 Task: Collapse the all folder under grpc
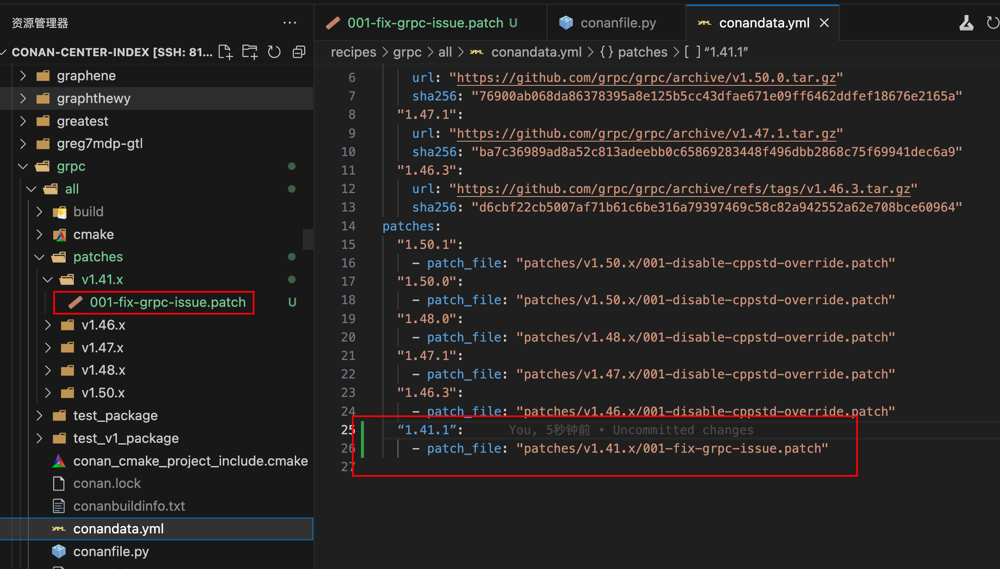coord(157,189)
